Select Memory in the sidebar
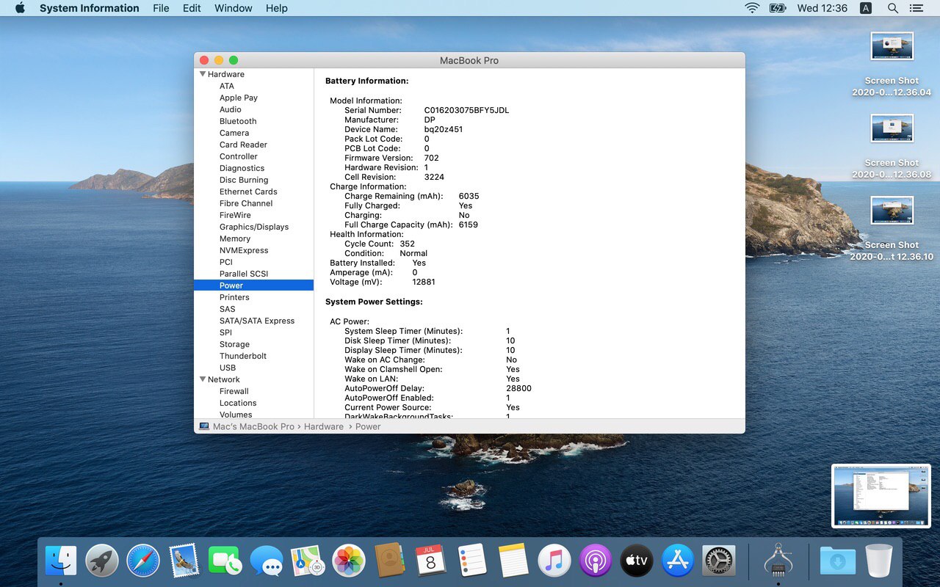The height and width of the screenshot is (587, 940). tap(235, 238)
